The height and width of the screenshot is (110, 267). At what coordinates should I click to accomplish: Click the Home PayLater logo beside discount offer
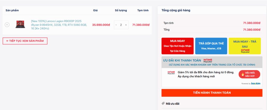(x=171, y=73)
